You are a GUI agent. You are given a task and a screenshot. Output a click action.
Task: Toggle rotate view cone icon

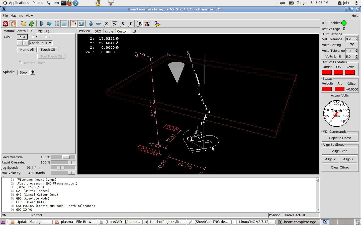coord(147,24)
